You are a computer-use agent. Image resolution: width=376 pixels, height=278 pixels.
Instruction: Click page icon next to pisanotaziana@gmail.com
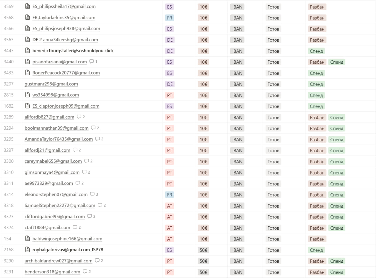coord(28,62)
